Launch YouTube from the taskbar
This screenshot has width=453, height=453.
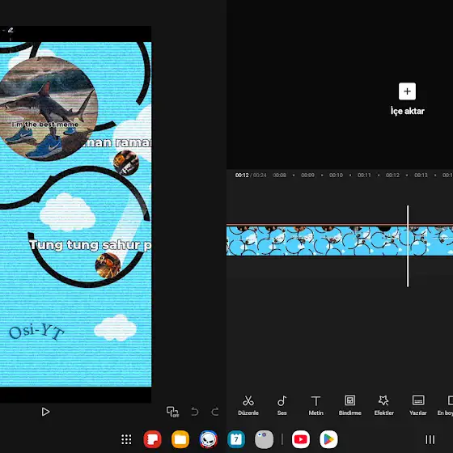click(301, 439)
